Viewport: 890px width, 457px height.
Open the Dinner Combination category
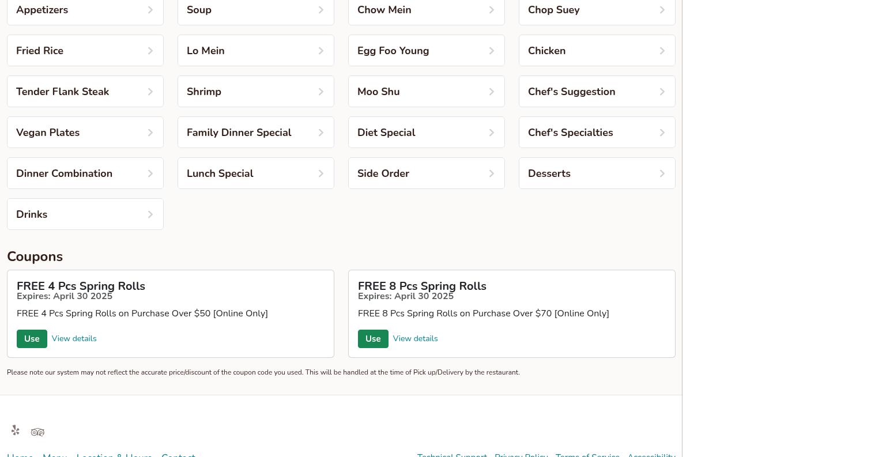pos(85,173)
